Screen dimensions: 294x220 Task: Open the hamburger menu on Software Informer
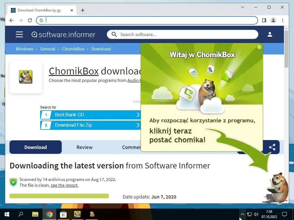pos(19,34)
